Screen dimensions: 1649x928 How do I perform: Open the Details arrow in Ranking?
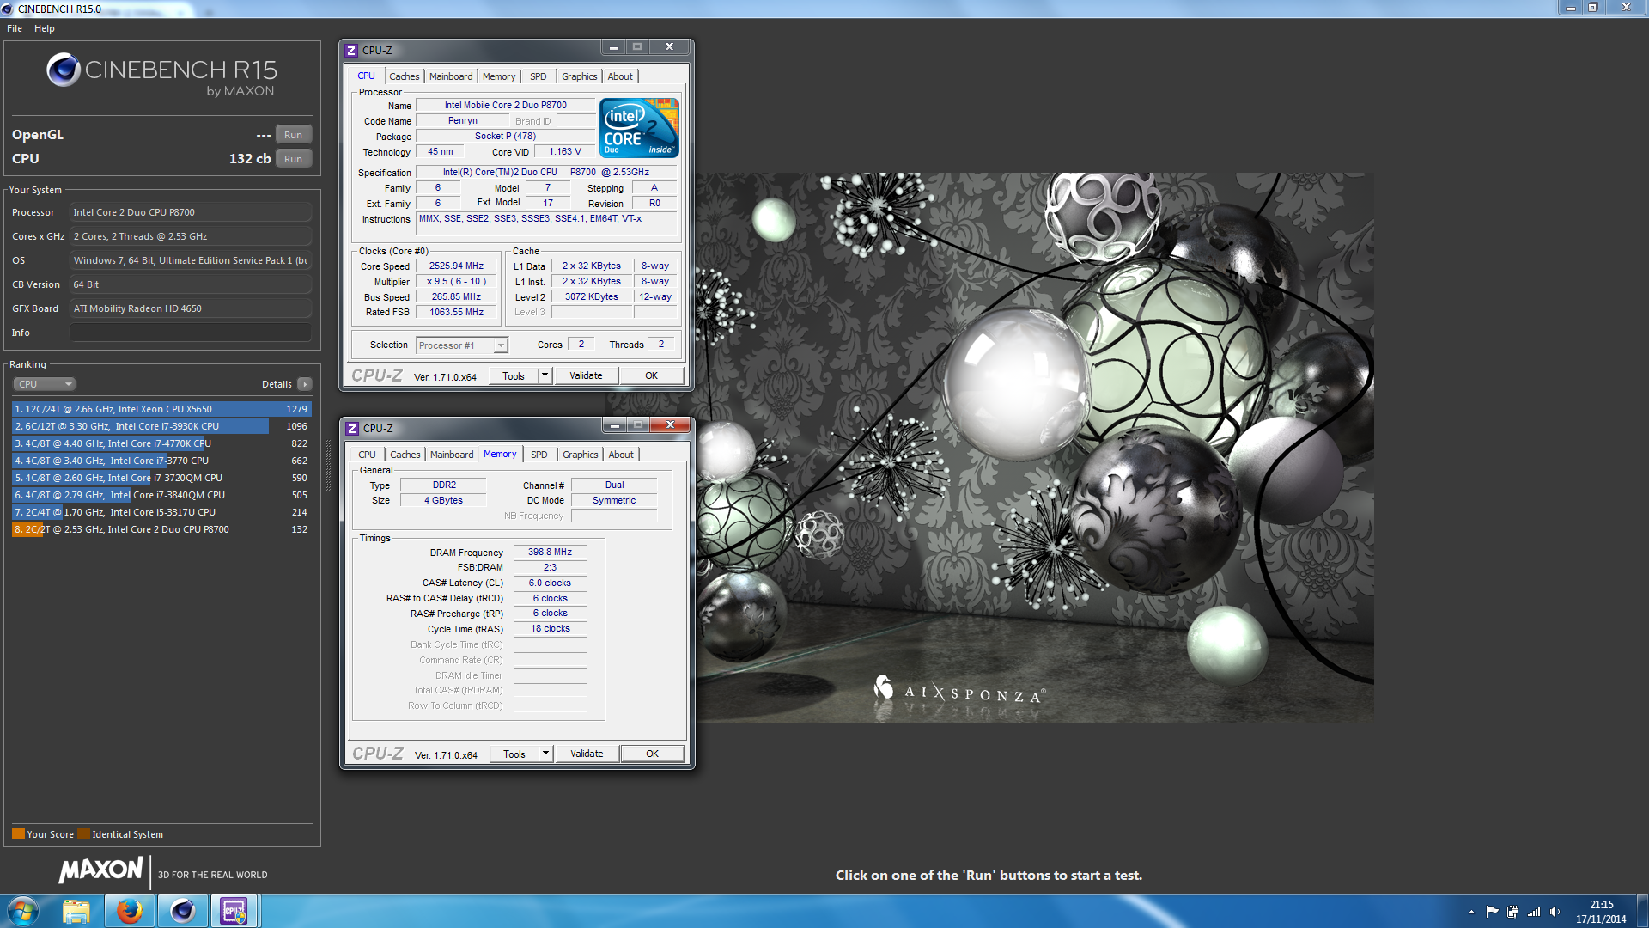(305, 384)
